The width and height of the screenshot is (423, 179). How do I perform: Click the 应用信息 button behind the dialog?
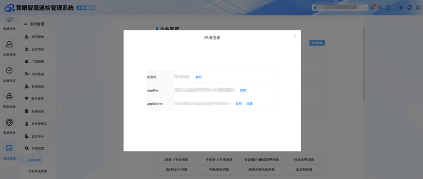[x=317, y=43]
